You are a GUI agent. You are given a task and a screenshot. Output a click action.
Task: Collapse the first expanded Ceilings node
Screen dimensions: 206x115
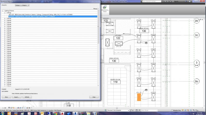(x=5, y=13)
